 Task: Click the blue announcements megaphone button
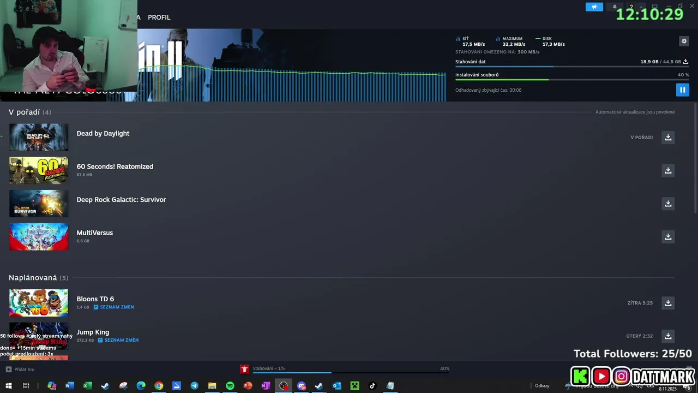[x=594, y=7]
